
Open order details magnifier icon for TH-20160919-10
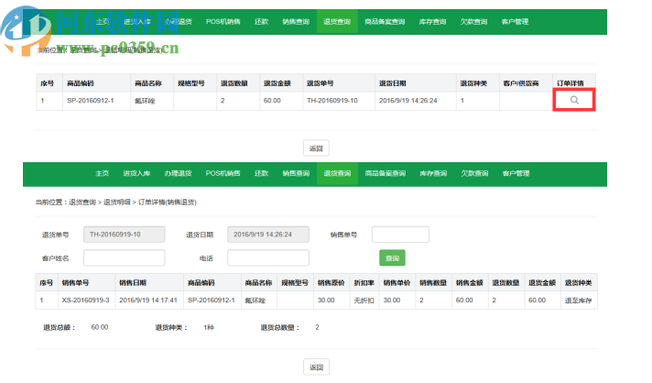[x=574, y=100]
